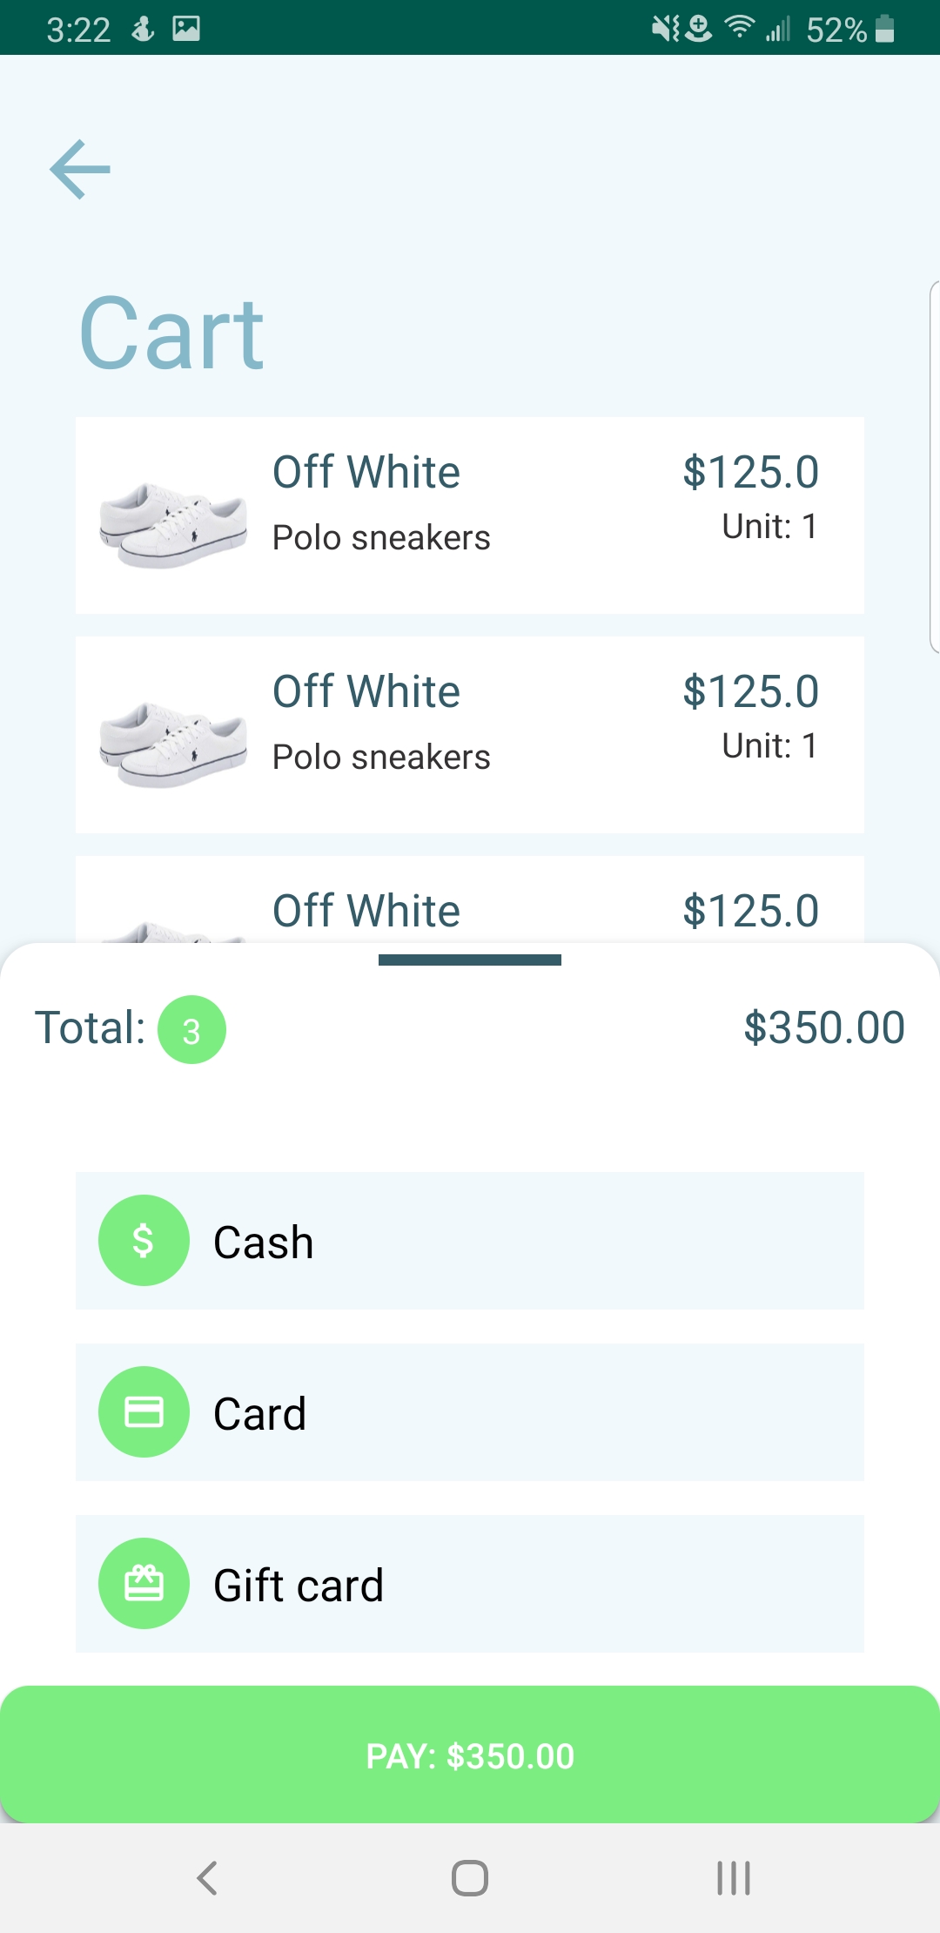Select Card payment method
Viewport: 940px width, 1933px height.
pos(470,1411)
